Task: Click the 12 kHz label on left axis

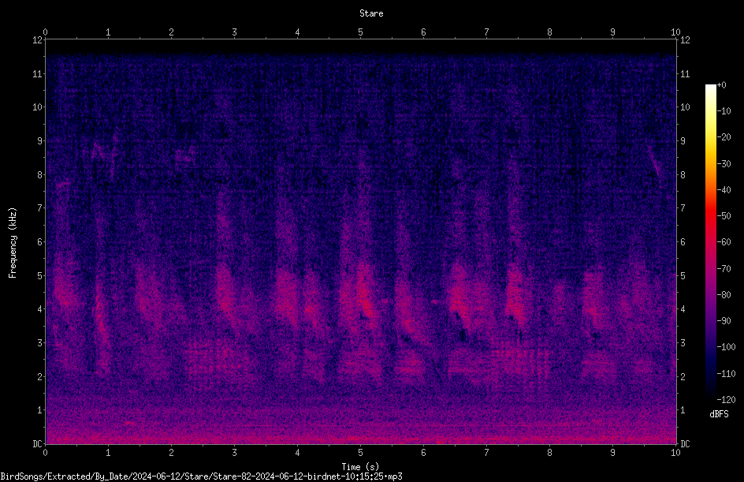Action: pos(38,40)
